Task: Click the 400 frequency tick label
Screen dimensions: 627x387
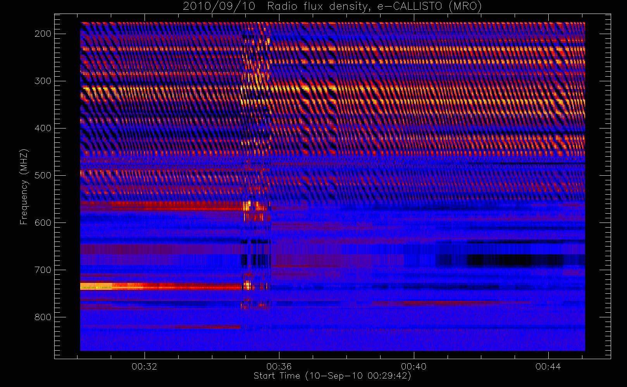Action: click(43, 128)
